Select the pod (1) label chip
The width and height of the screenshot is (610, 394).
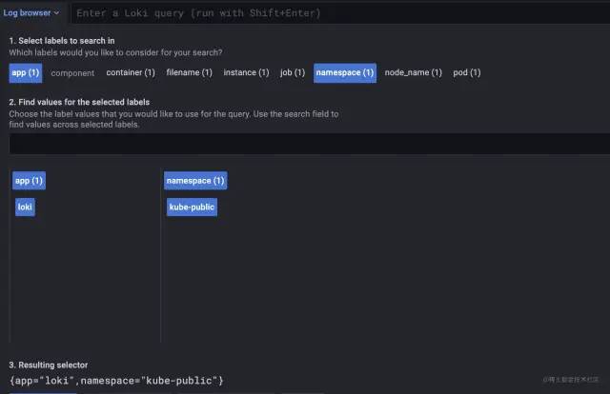pos(466,72)
